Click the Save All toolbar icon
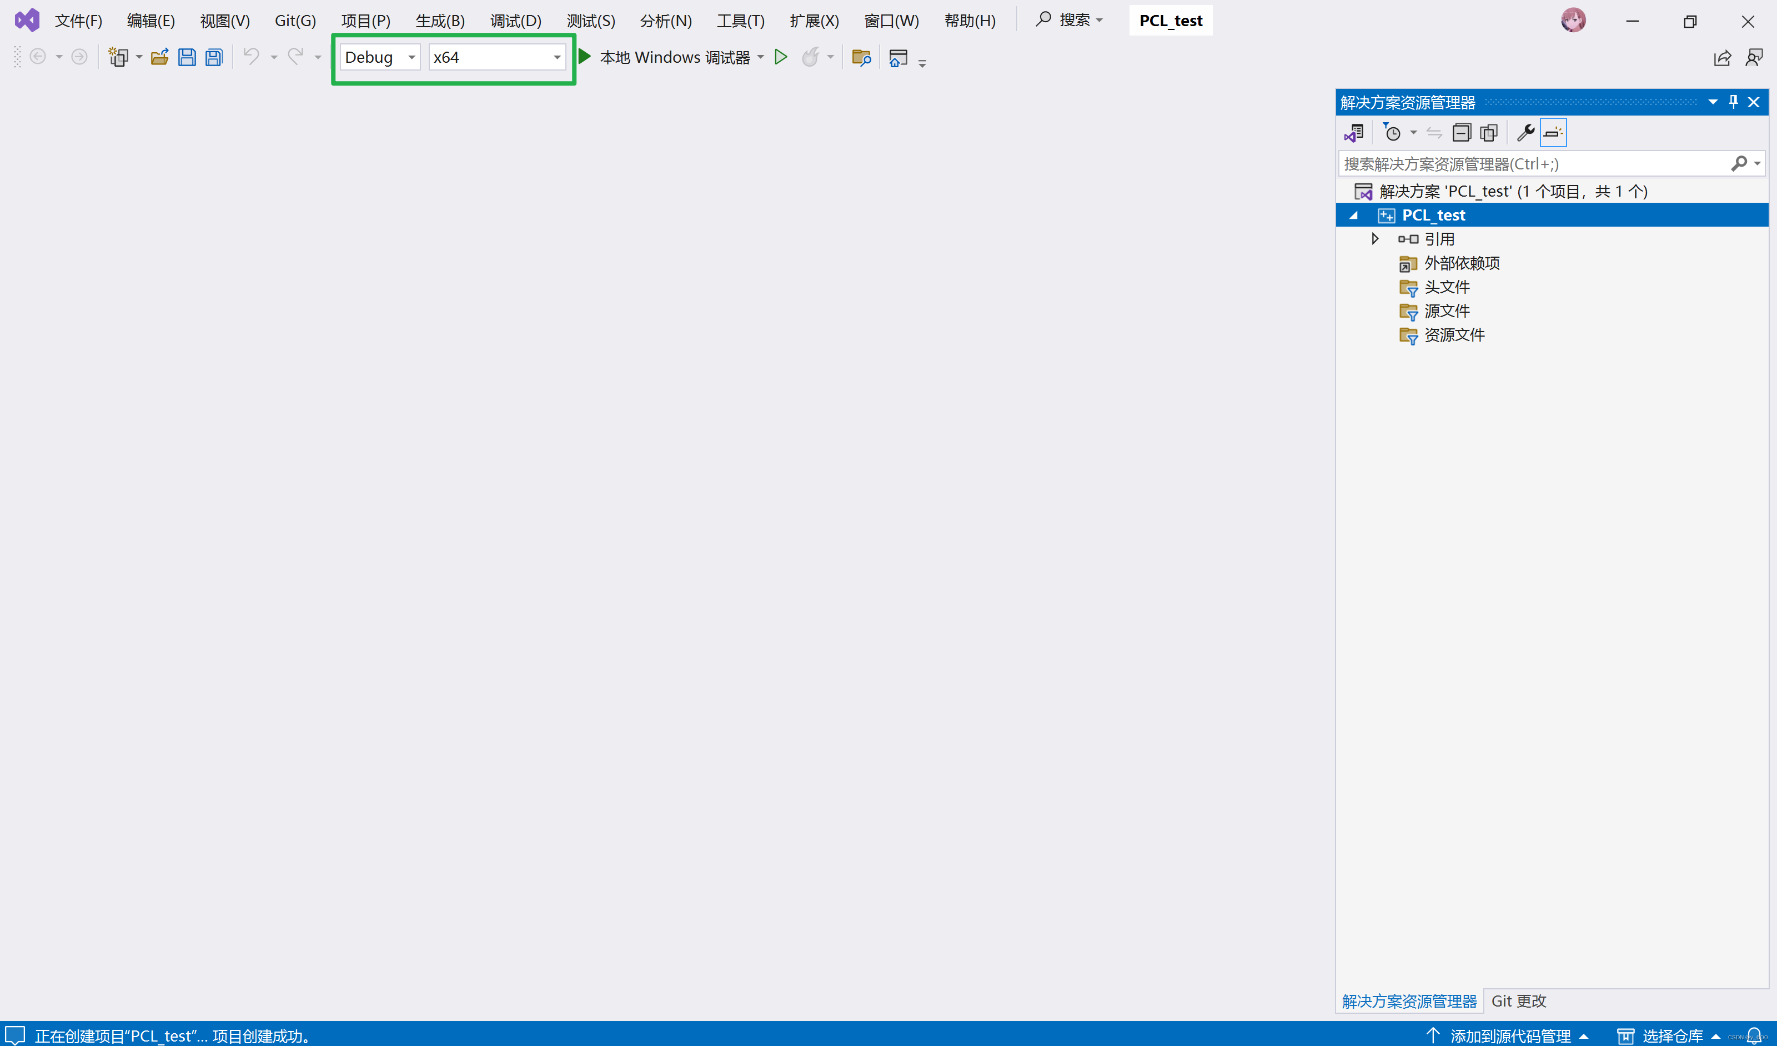The height and width of the screenshot is (1046, 1777). [x=214, y=57]
